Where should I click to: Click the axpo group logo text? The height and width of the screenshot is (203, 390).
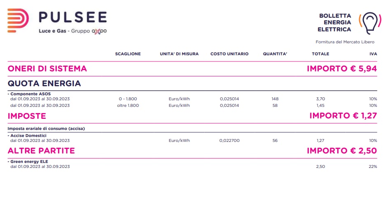click(99, 31)
